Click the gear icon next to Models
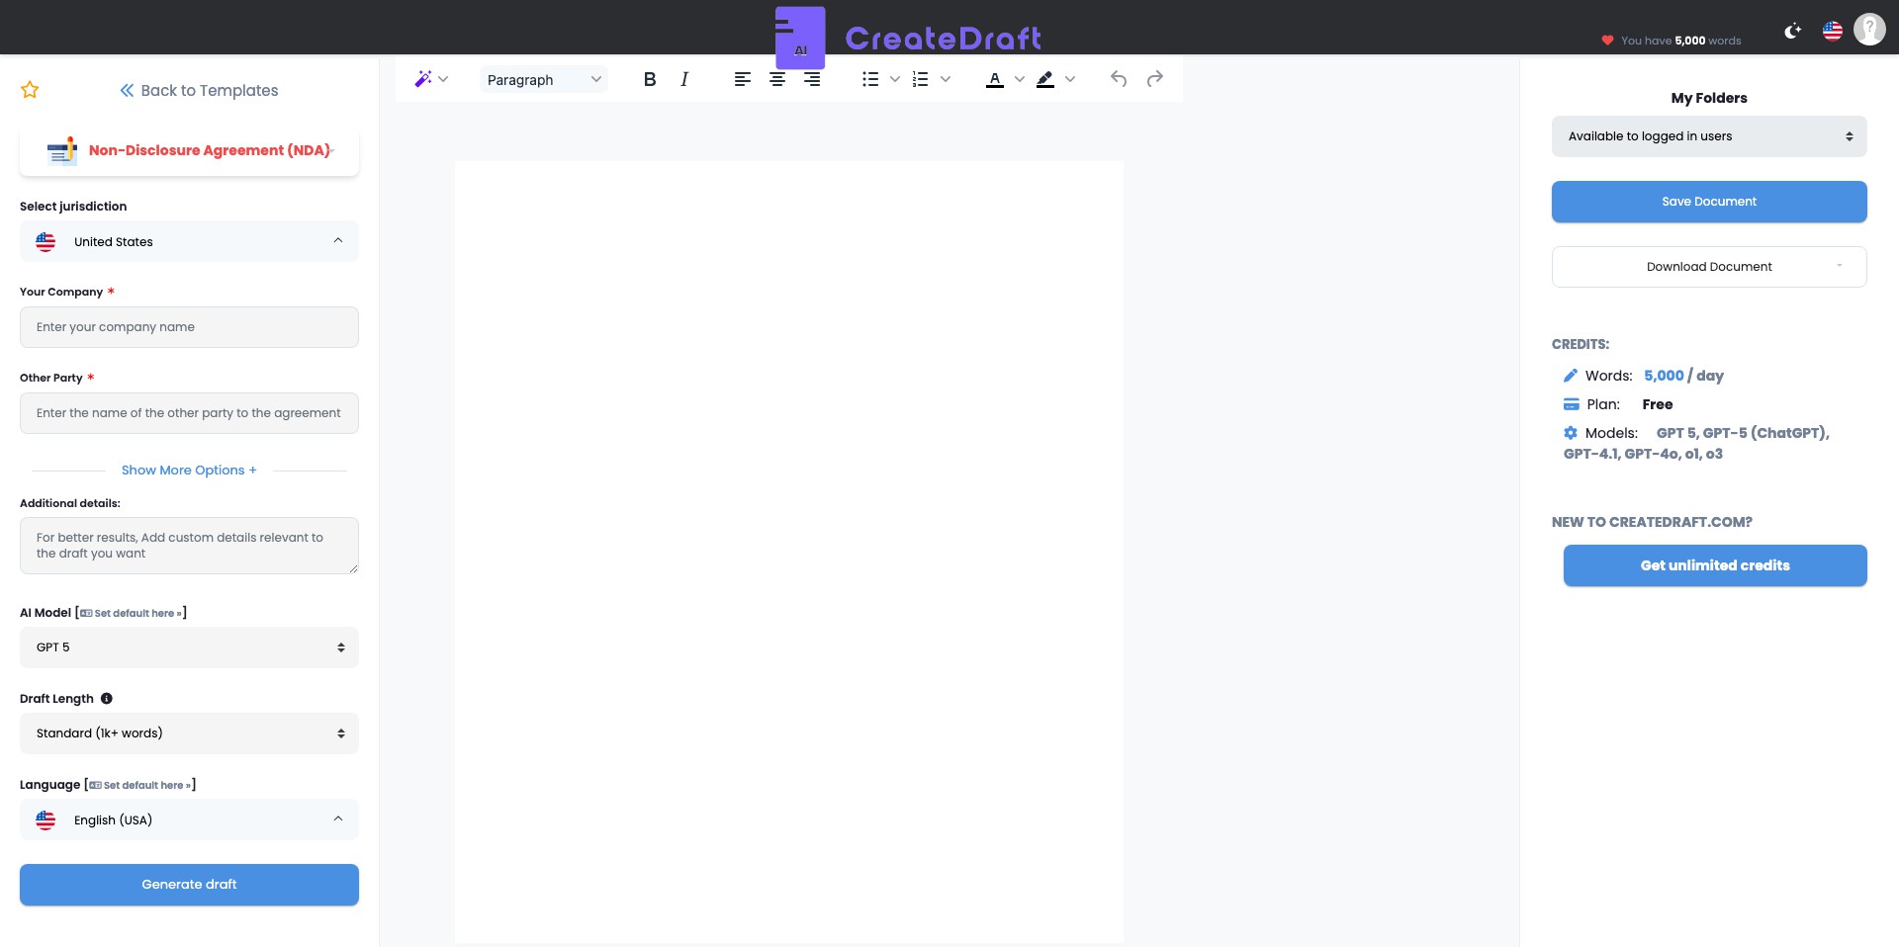 [x=1571, y=433]
